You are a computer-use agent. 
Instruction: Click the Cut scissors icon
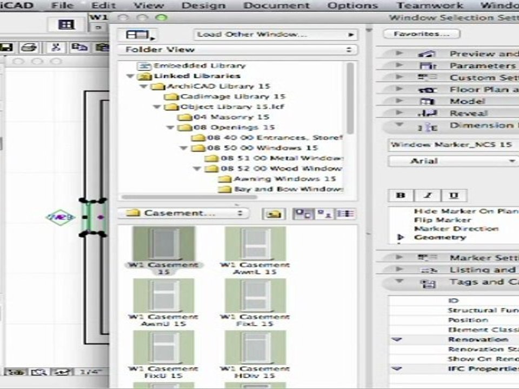(56, 48)
